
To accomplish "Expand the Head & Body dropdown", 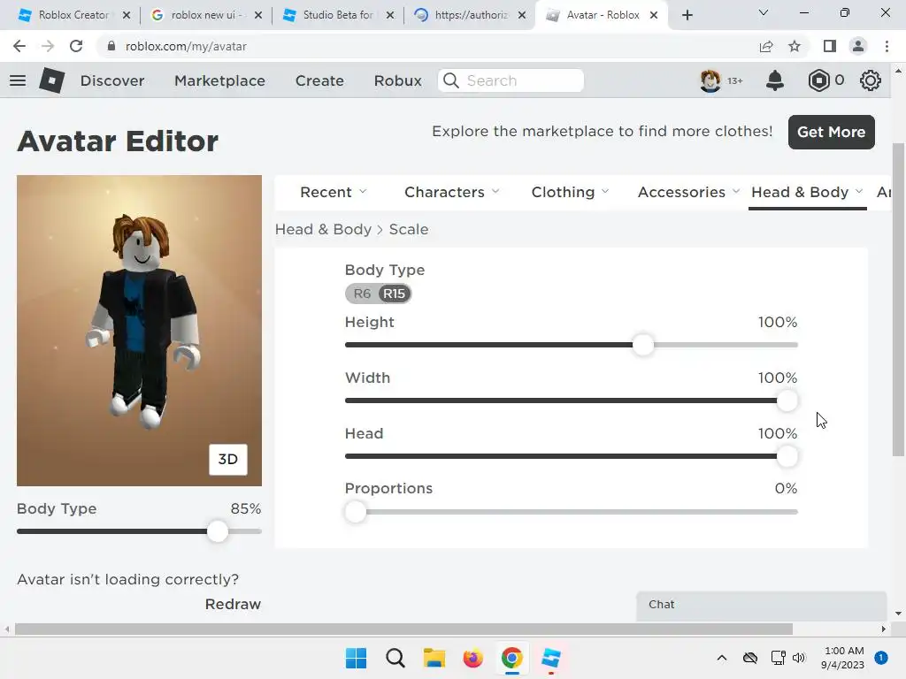I will pos(807,192).
